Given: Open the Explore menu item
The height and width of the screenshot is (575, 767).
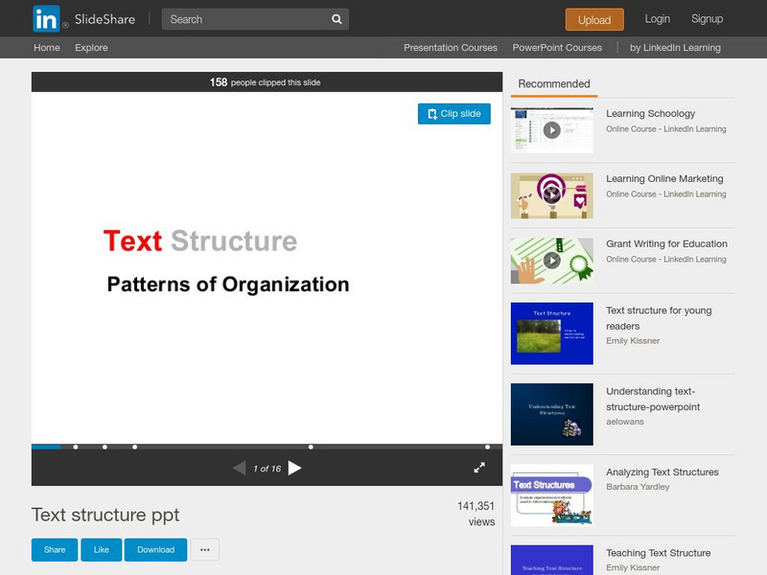Looking at the screenshot, I should (x=91, y=48).
